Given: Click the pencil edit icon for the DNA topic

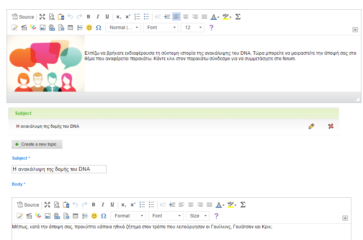Looking at the screenshot, I should (x=311, y=126).
